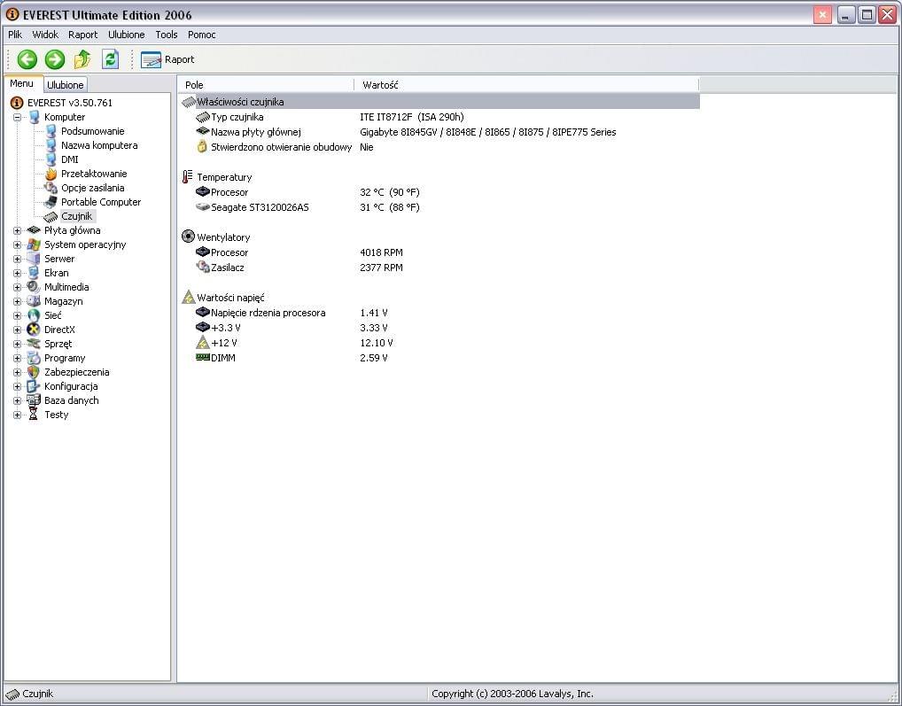Screen dimensions: 902x706
Task: Switch to the Ulubione tab
Action: coord(65,85)
